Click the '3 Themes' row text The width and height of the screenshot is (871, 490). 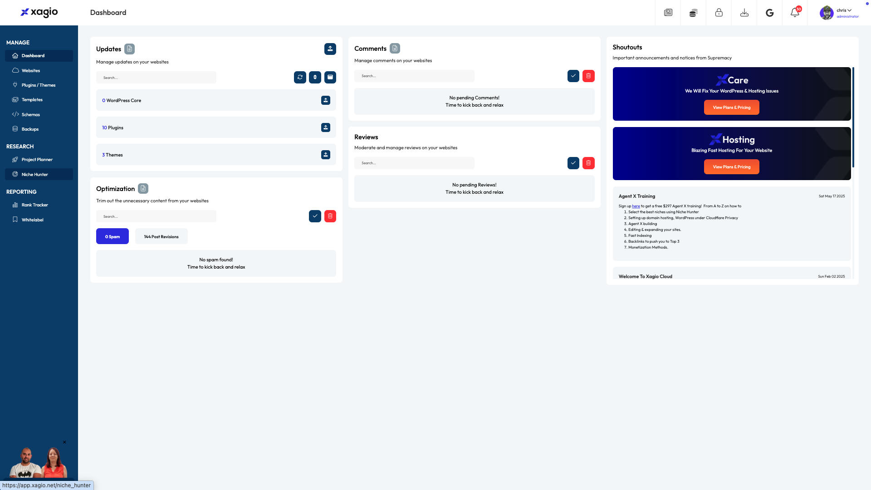pyautogui.click(x=113, y=155)
